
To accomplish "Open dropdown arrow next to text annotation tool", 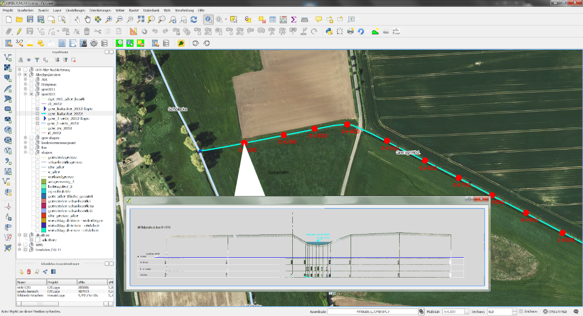I will (x=358, y=19).
